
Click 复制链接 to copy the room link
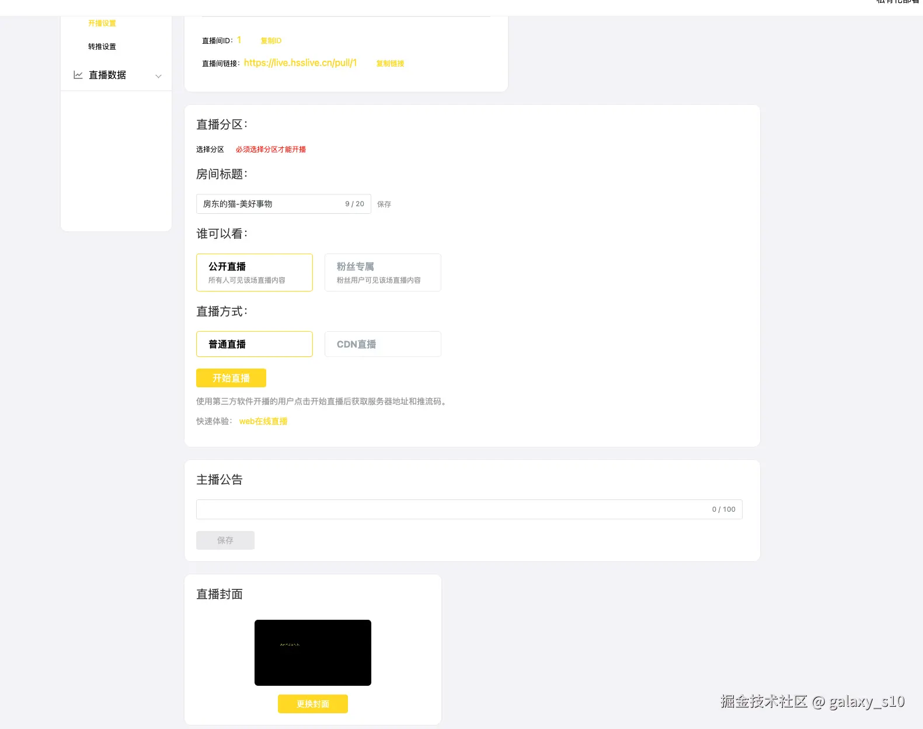click(x=390, y=64)
